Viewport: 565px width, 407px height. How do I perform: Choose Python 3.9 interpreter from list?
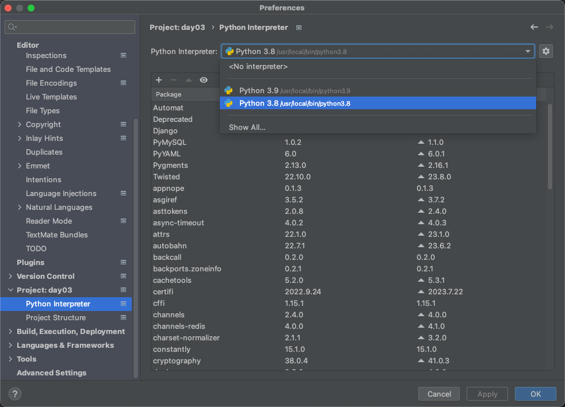[x=377, y=90]
